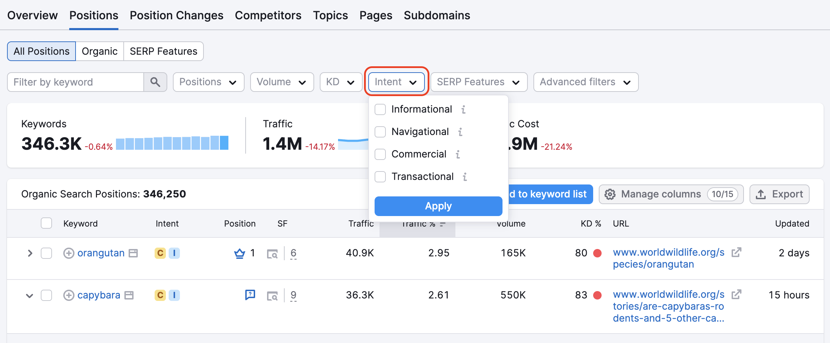Enable the Commercial intent checkbox
This screenshot has width=830, height=343.
click(380, 154)
